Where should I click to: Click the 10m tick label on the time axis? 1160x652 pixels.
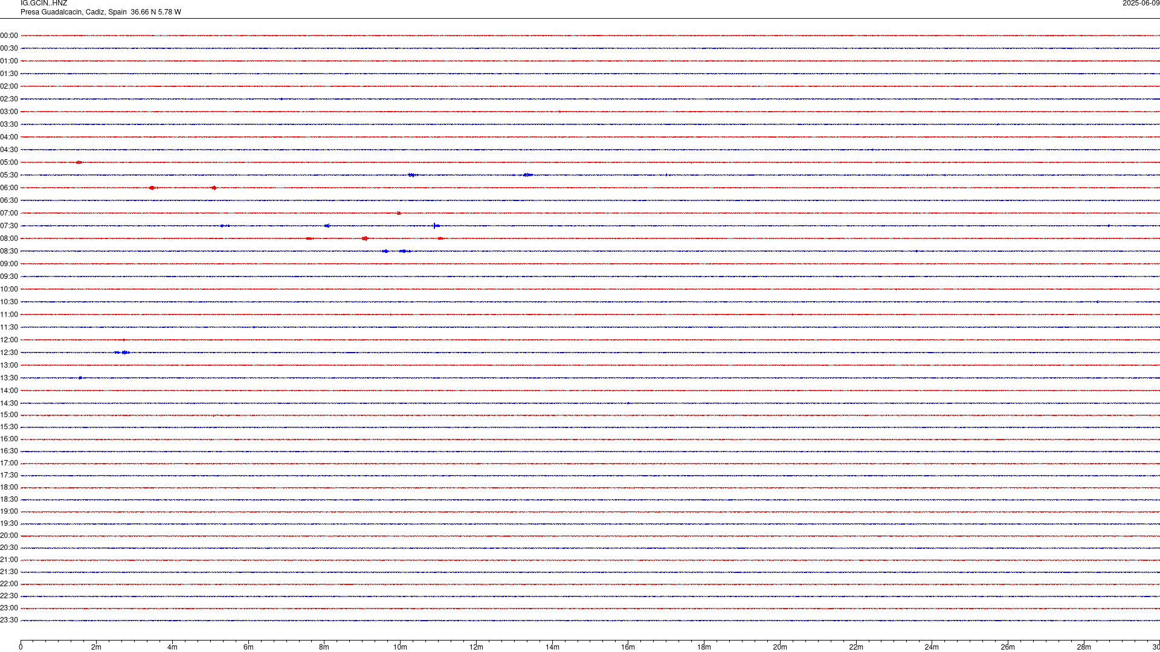click(x=400, y=647)
